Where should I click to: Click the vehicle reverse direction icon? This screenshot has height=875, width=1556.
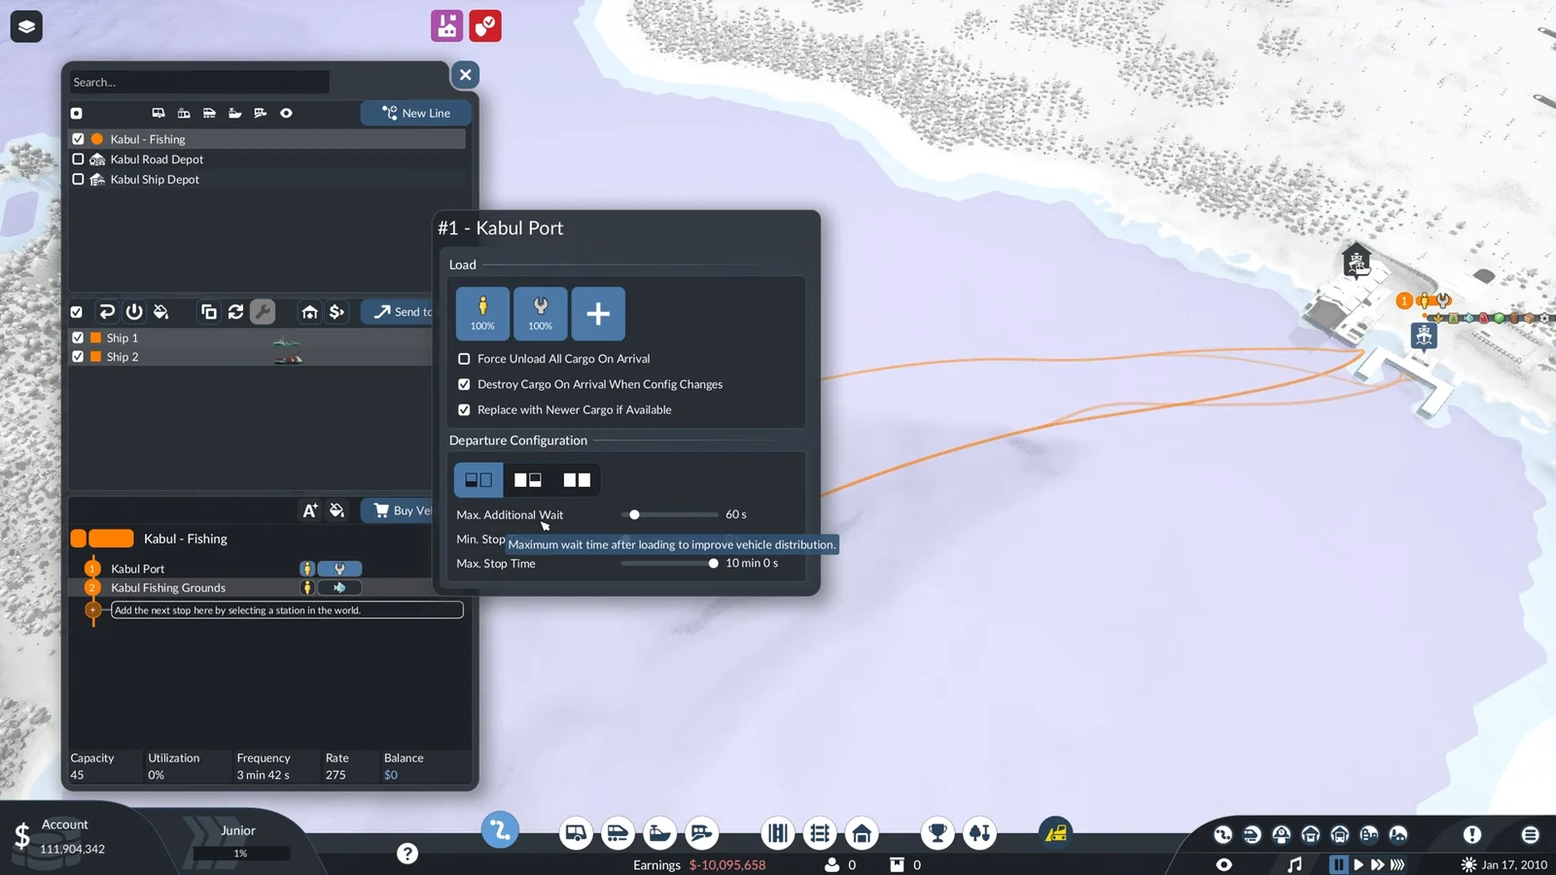tap(107, 312)
